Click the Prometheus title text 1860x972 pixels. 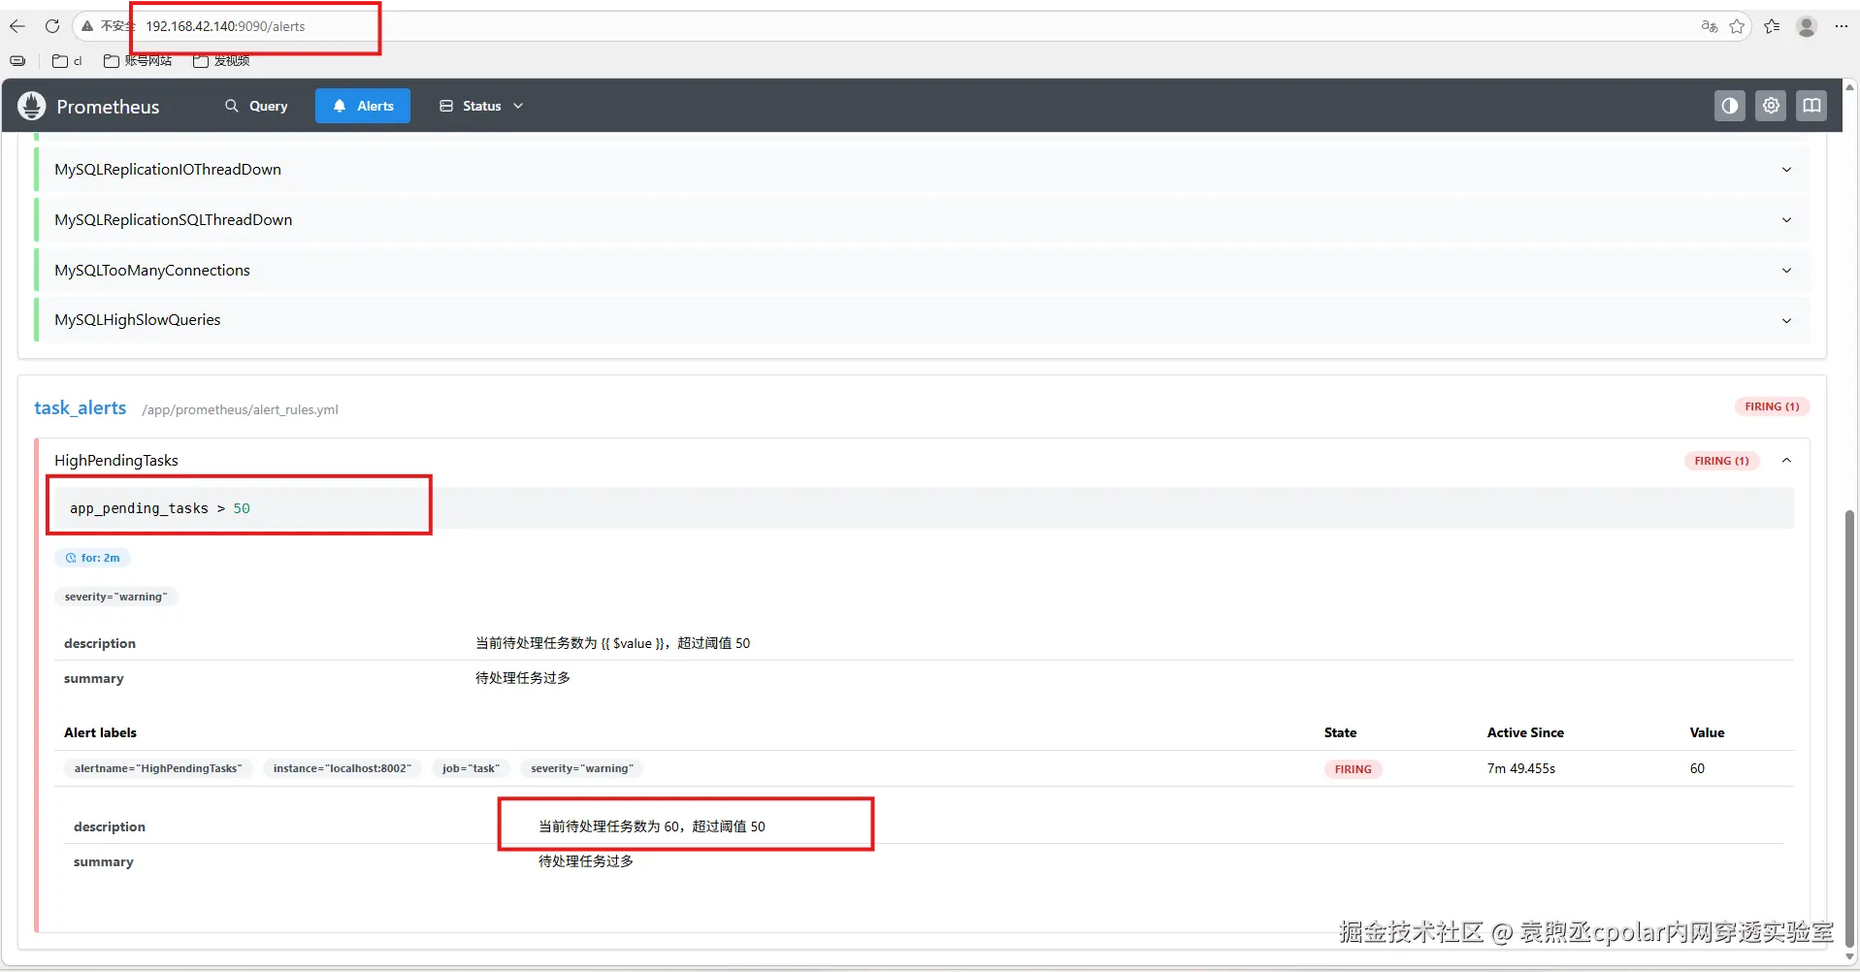pos(108,107)
